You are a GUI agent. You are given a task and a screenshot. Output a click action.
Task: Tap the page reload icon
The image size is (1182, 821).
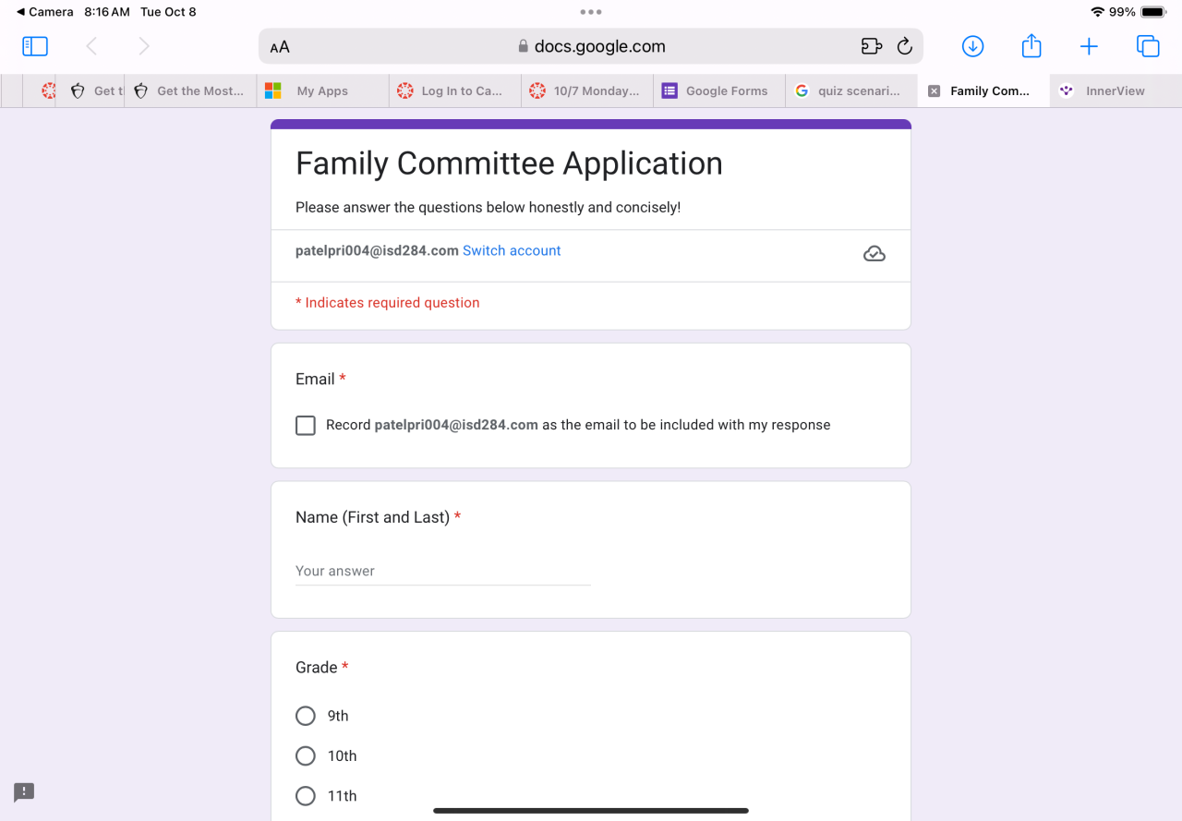coord(905,46)
